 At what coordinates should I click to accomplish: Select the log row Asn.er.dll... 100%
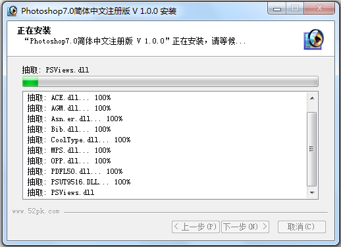point(75,119)
